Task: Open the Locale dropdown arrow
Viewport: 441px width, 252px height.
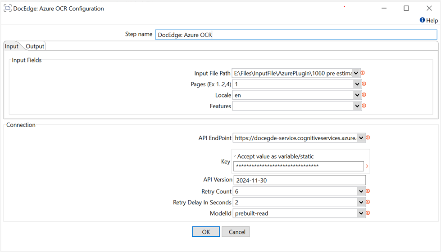Action: (357, 95)
